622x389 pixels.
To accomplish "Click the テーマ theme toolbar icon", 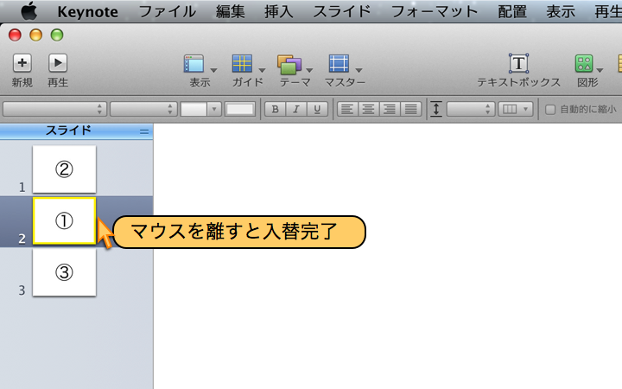I will 289,64.
